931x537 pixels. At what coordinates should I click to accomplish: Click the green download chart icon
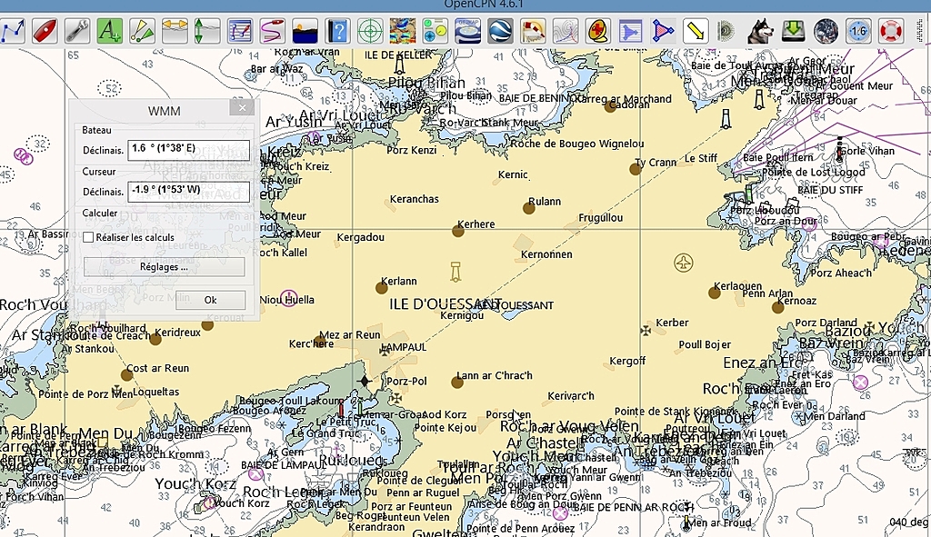[x=793, y=31]
